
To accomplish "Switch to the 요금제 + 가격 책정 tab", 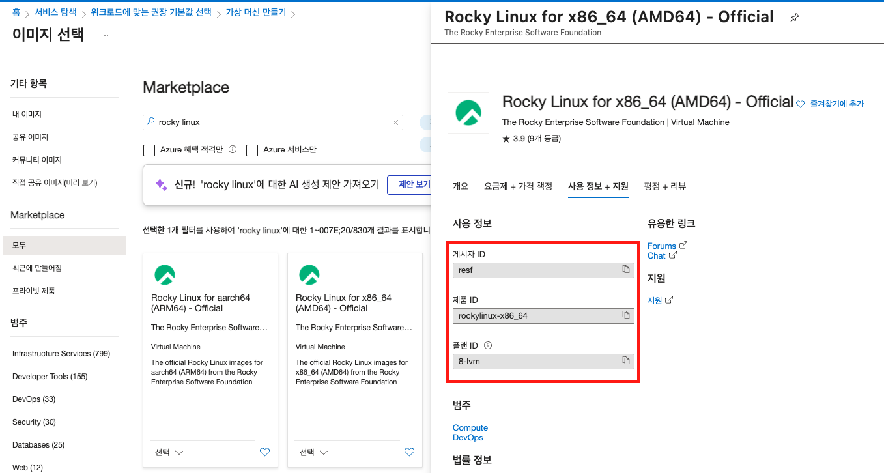I will pos(519,186).
